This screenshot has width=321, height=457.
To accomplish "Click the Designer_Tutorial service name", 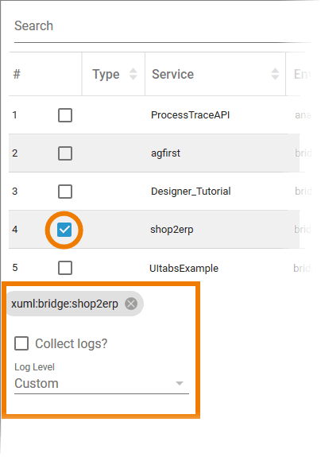I will (x=191, y=192).
